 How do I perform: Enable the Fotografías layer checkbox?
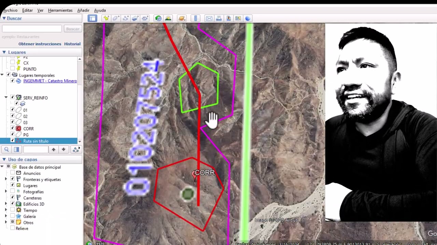13,192
